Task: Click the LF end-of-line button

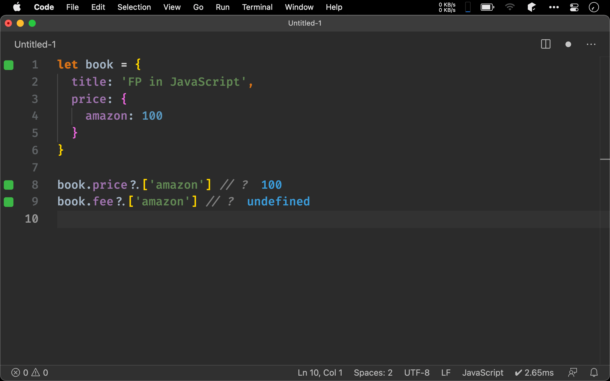Action: [446, 372]
